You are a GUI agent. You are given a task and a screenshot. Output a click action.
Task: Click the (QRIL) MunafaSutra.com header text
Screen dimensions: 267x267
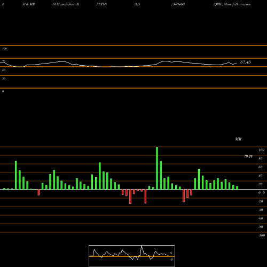[232, 4]
